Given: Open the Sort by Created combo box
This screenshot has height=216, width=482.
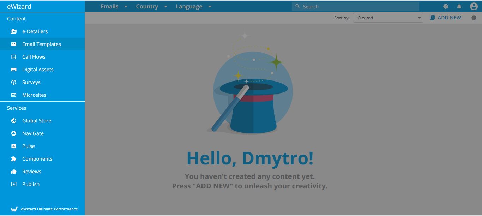Looking at the screenshot, I should 388,18.
